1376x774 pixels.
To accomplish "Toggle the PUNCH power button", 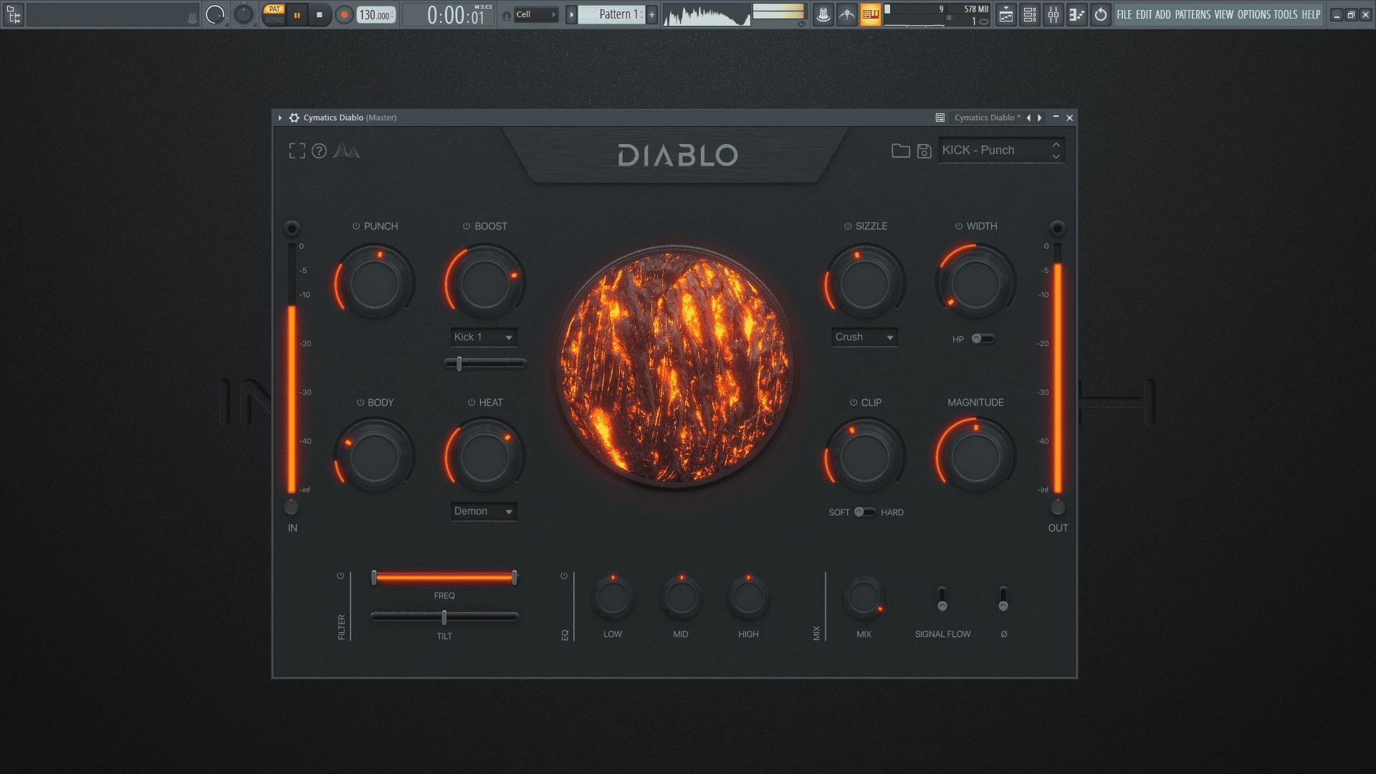I will (x=356, y=226).
